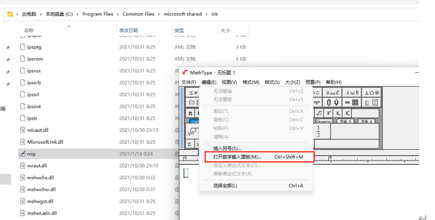This screenshot has width=435, height=220.
Task: Sort files by 名称 column header
Action: tap(29, 30)
